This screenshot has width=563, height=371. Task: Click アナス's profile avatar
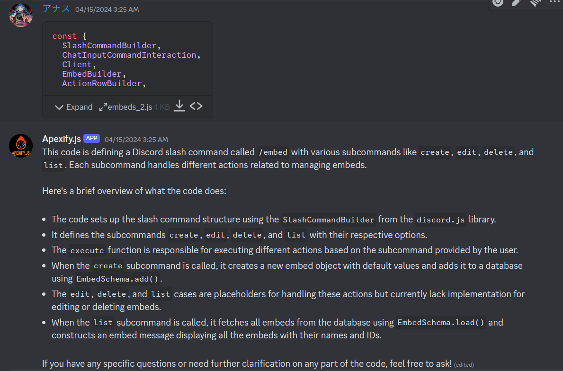(20, 15)
